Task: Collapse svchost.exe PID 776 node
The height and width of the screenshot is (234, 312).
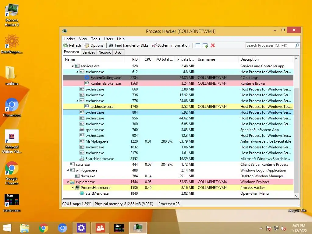Action: pyautogui.click(x=77, y=101)
